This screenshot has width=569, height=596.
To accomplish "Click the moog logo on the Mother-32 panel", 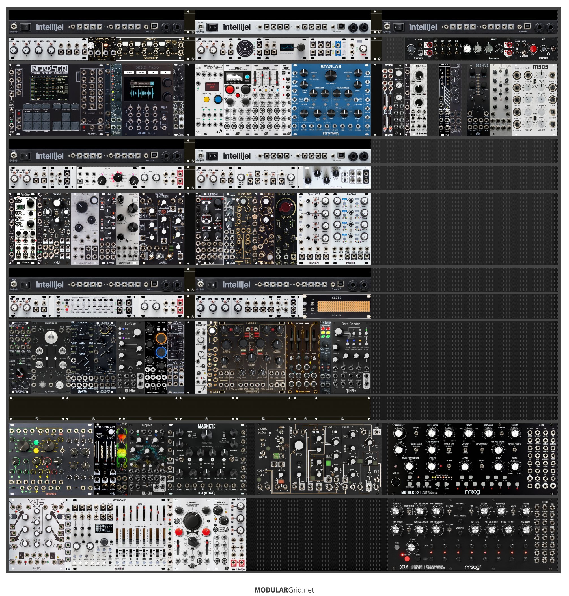I will pyautogui.click(x=472, y=492).
